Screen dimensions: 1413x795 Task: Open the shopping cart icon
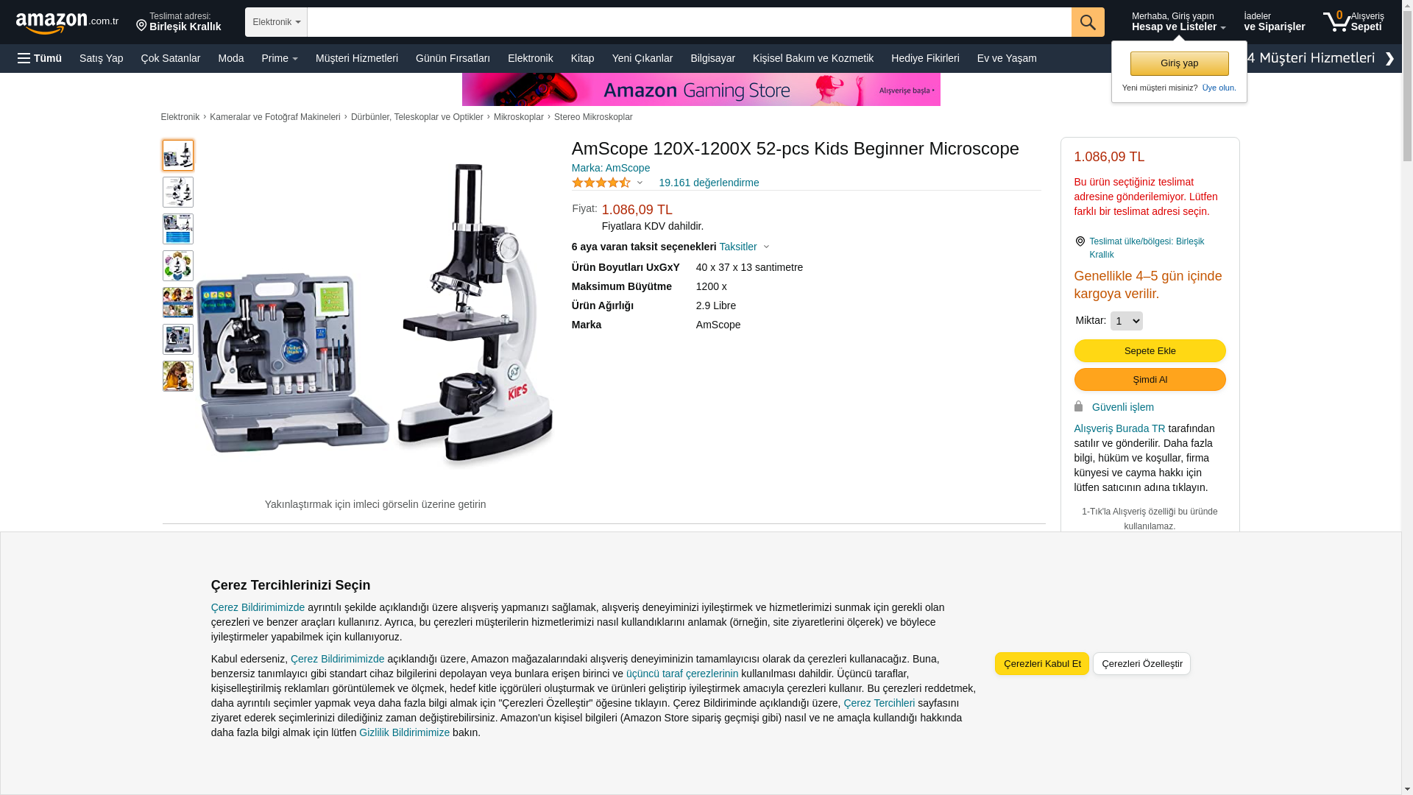tap(1336, 21)
